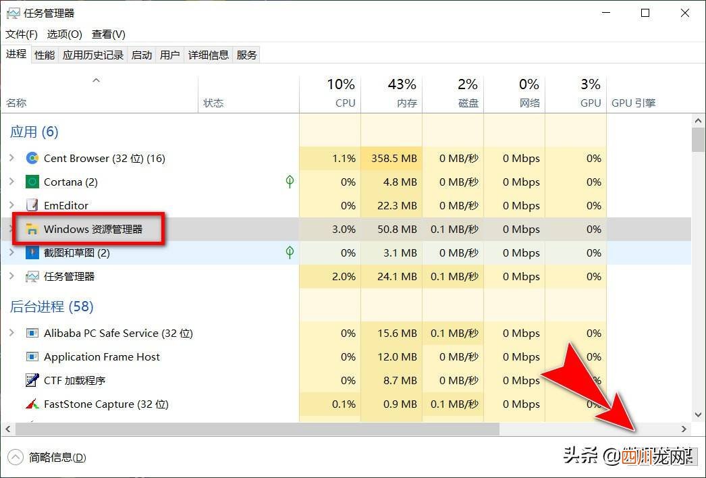Select the FastStone Capture (32 位) name
The height and width of the screenshot is (478, 706).
coord(106,404)
